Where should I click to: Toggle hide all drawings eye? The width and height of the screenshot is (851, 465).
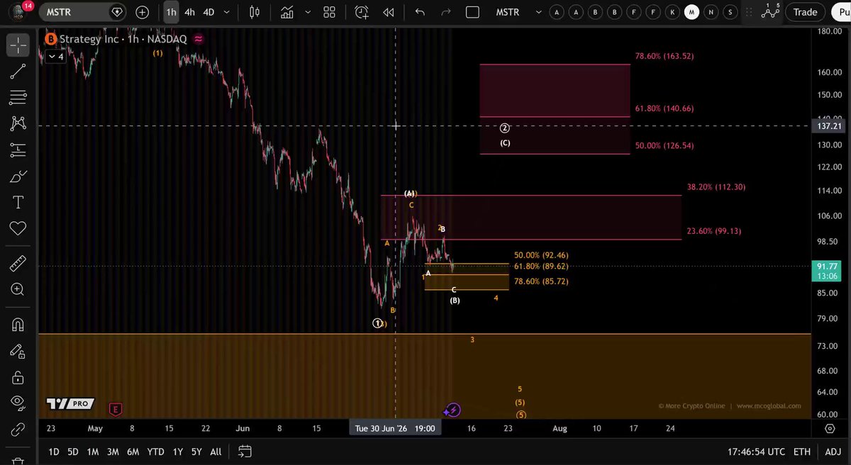click(18, 403)
